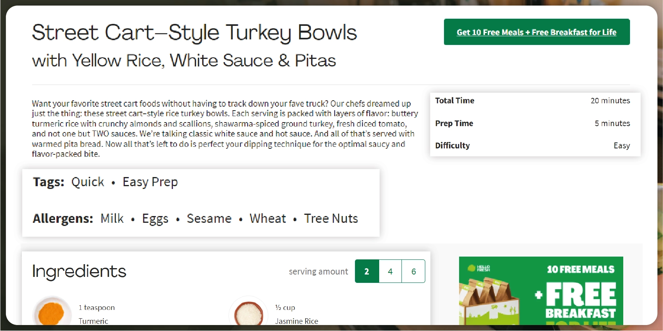Select serving amount 4
Viewport: 663px width, 331px height.
(390, 271)
